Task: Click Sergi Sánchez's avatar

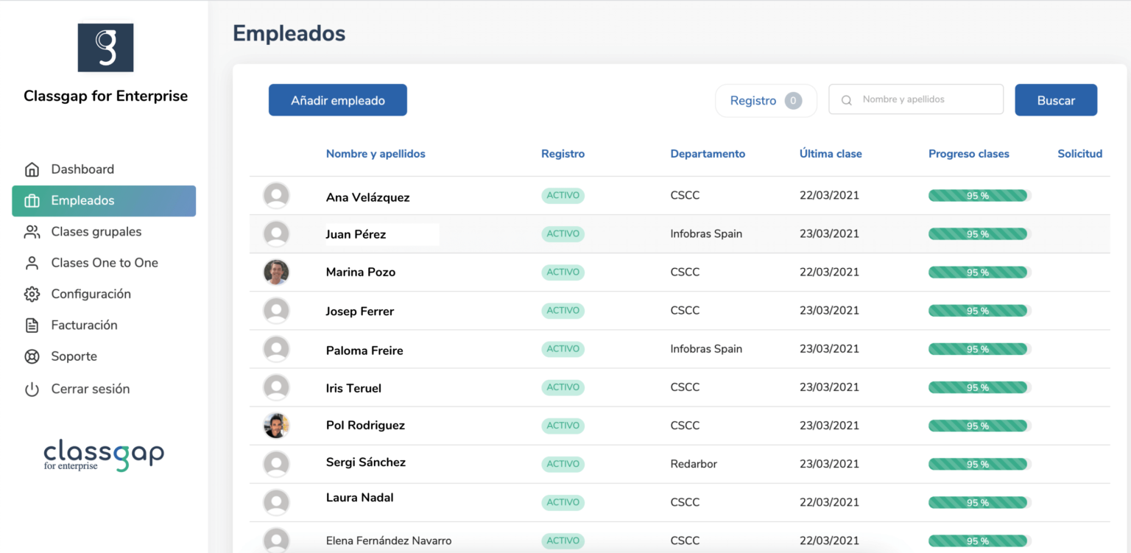Action: tap(276, 464)
